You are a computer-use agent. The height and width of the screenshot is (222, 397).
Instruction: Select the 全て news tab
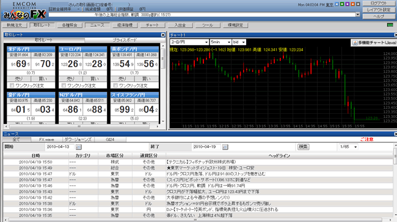pyautogui.click(x=16, y=139)
